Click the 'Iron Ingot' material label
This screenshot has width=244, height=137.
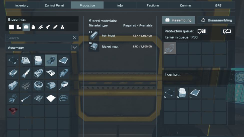(x=108, y=36)
